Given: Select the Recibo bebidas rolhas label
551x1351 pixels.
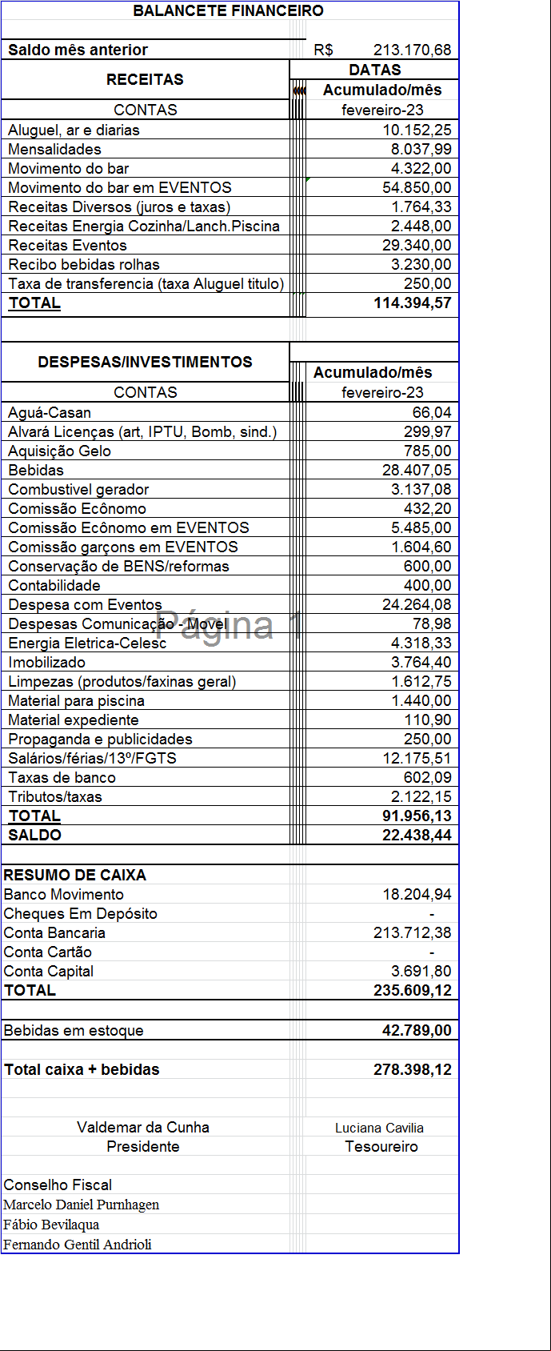Looking at the screenshot, I should 84,264.
